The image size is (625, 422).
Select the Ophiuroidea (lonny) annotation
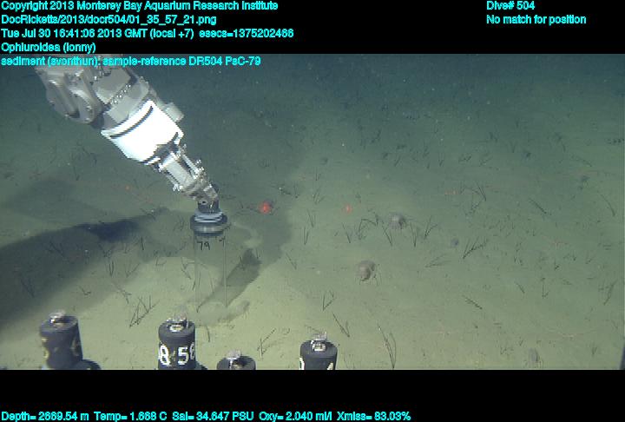[x=49, y=47]
